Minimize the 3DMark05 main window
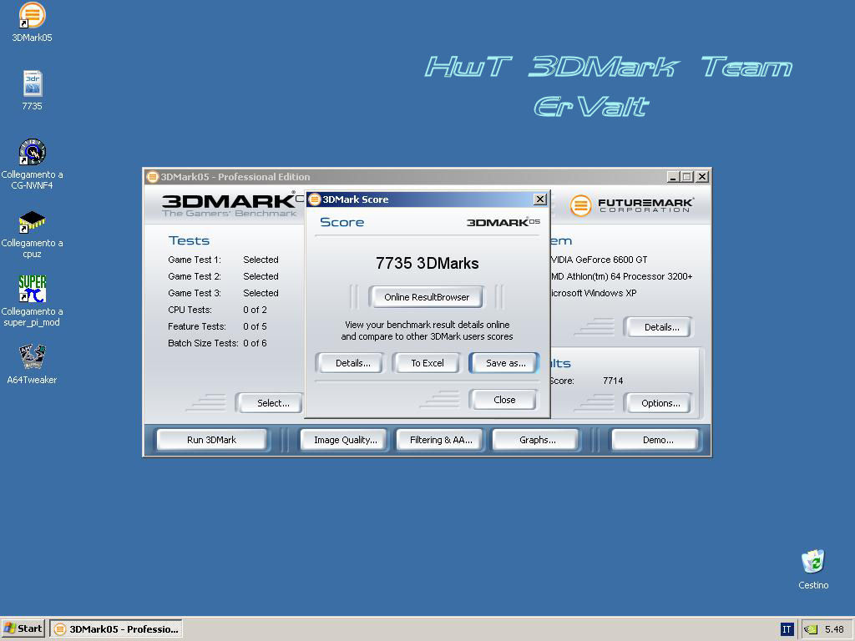 point(673,177)
